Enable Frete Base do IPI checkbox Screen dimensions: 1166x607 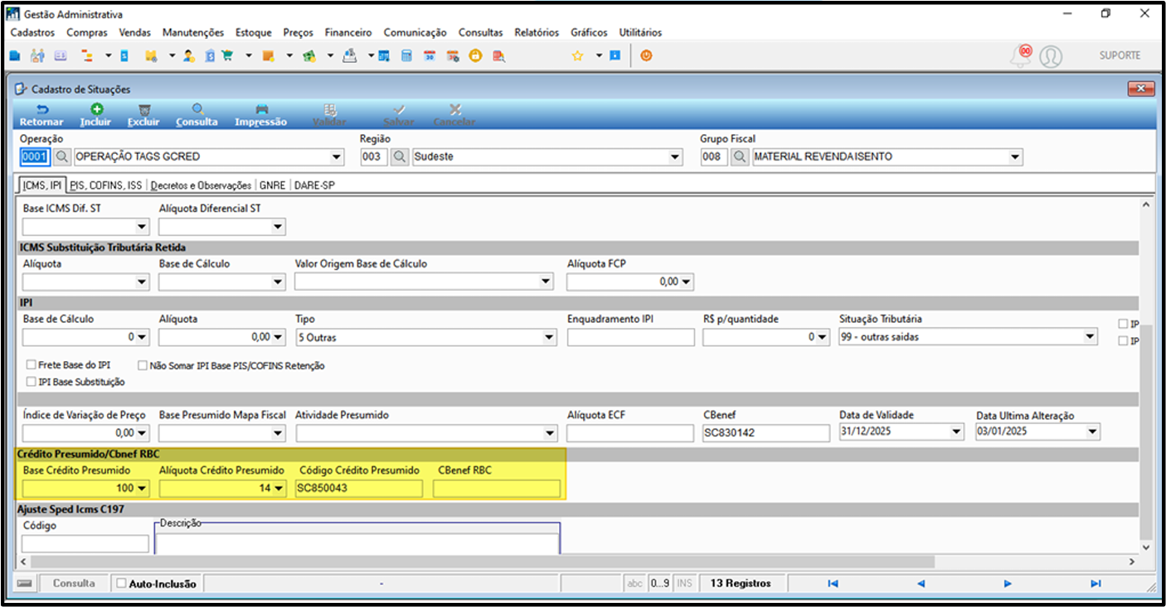click(32, 365)
